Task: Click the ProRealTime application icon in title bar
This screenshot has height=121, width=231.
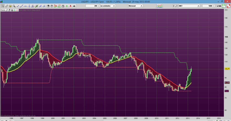Action: tap(2, 2)
